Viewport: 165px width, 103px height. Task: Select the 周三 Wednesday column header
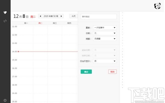click(x=55, y=23)
